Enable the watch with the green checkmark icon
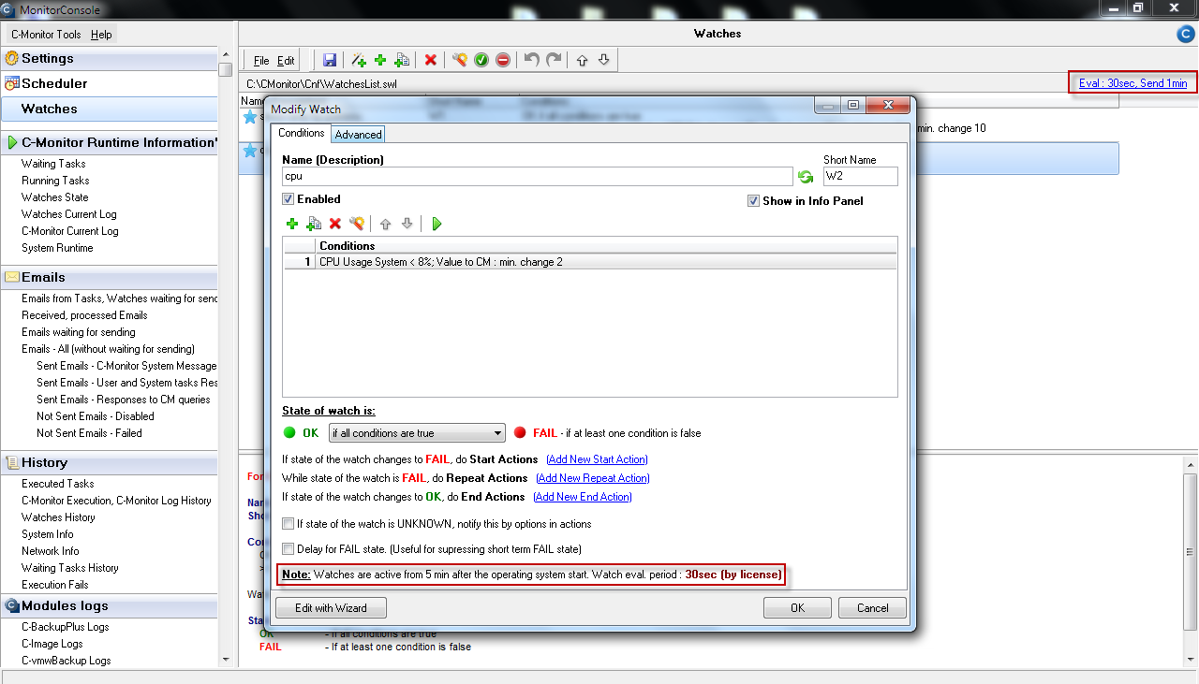Image resolution: width=1199 pixels, height=684 pixels. coord(481,60)
